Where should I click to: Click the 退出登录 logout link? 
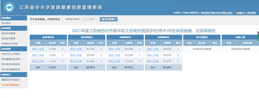251,13
